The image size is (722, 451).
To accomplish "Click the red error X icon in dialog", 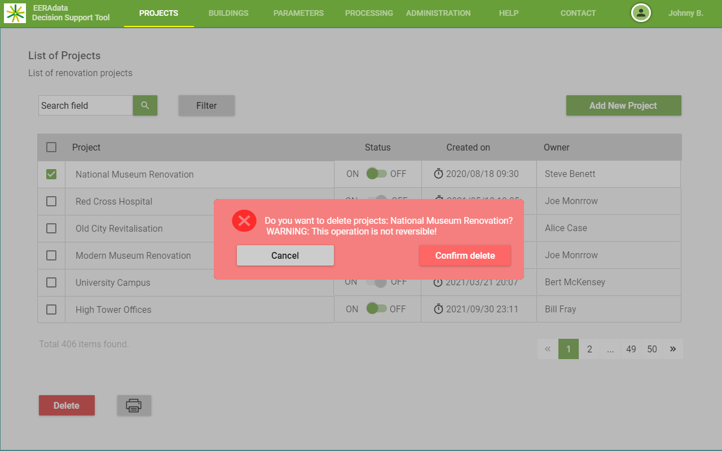I will 244,220.
